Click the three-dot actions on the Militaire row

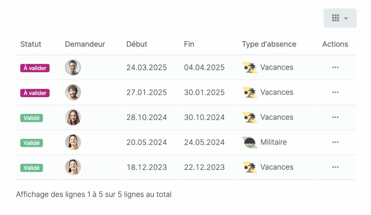pyautogui.click(x=335, y=142)
